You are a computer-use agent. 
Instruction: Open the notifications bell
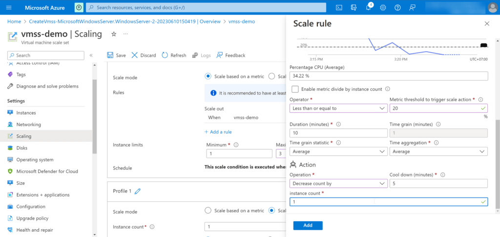[x=368, y=8]
